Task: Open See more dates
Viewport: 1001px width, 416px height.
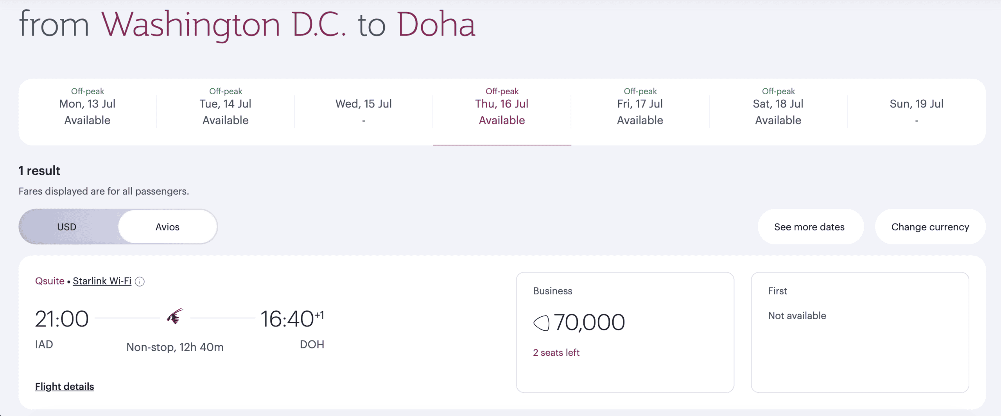Action: [x=810, y=226]
